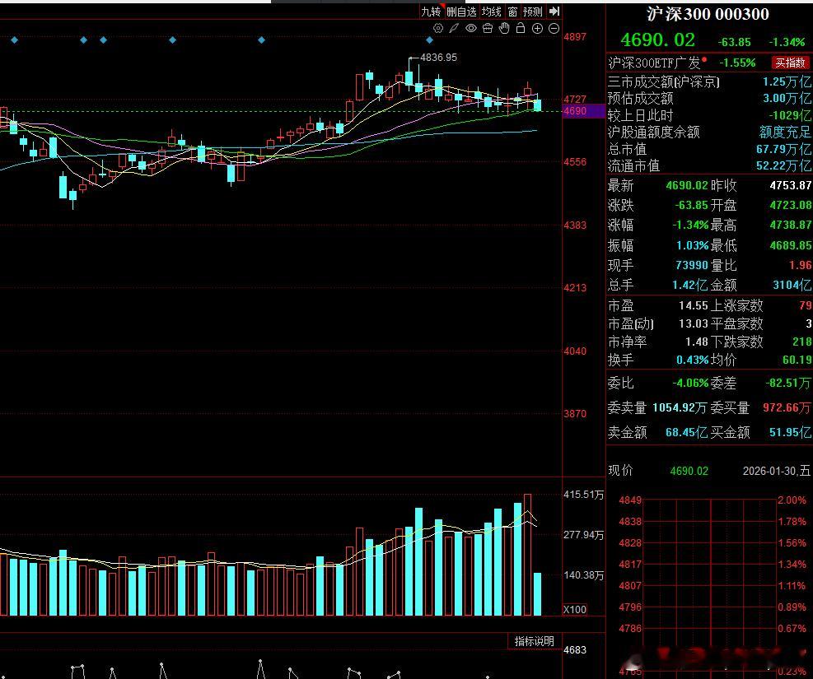Click the 4897 price axis label
813x679 pixels.
tap(575, 37)
